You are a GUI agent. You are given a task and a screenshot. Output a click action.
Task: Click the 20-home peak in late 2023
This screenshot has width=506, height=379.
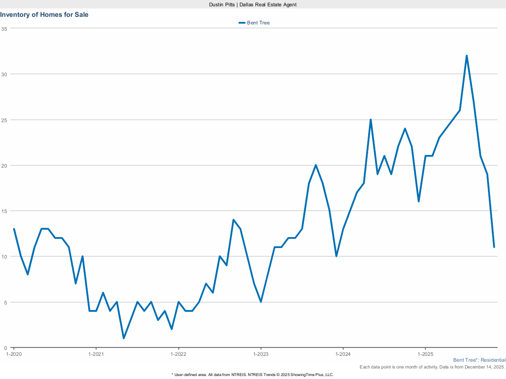pos(316,165)
